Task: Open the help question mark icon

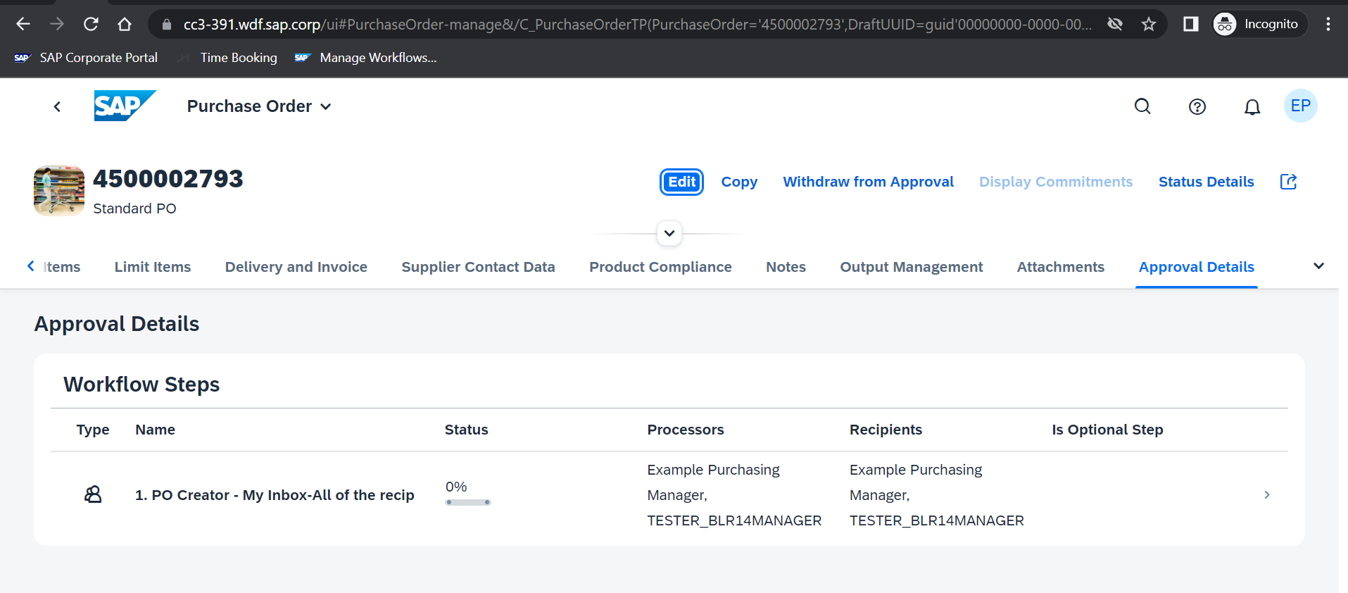Action: pos(1197,106)
